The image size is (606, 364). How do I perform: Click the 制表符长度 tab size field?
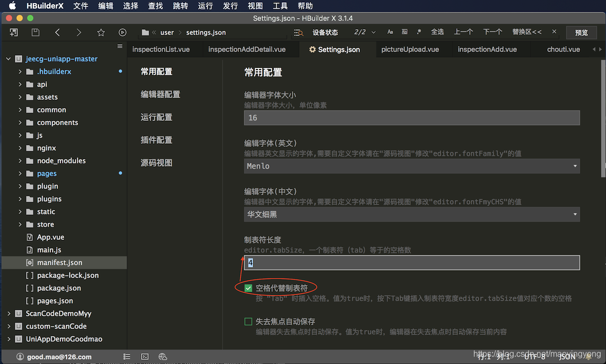point(412,263)
